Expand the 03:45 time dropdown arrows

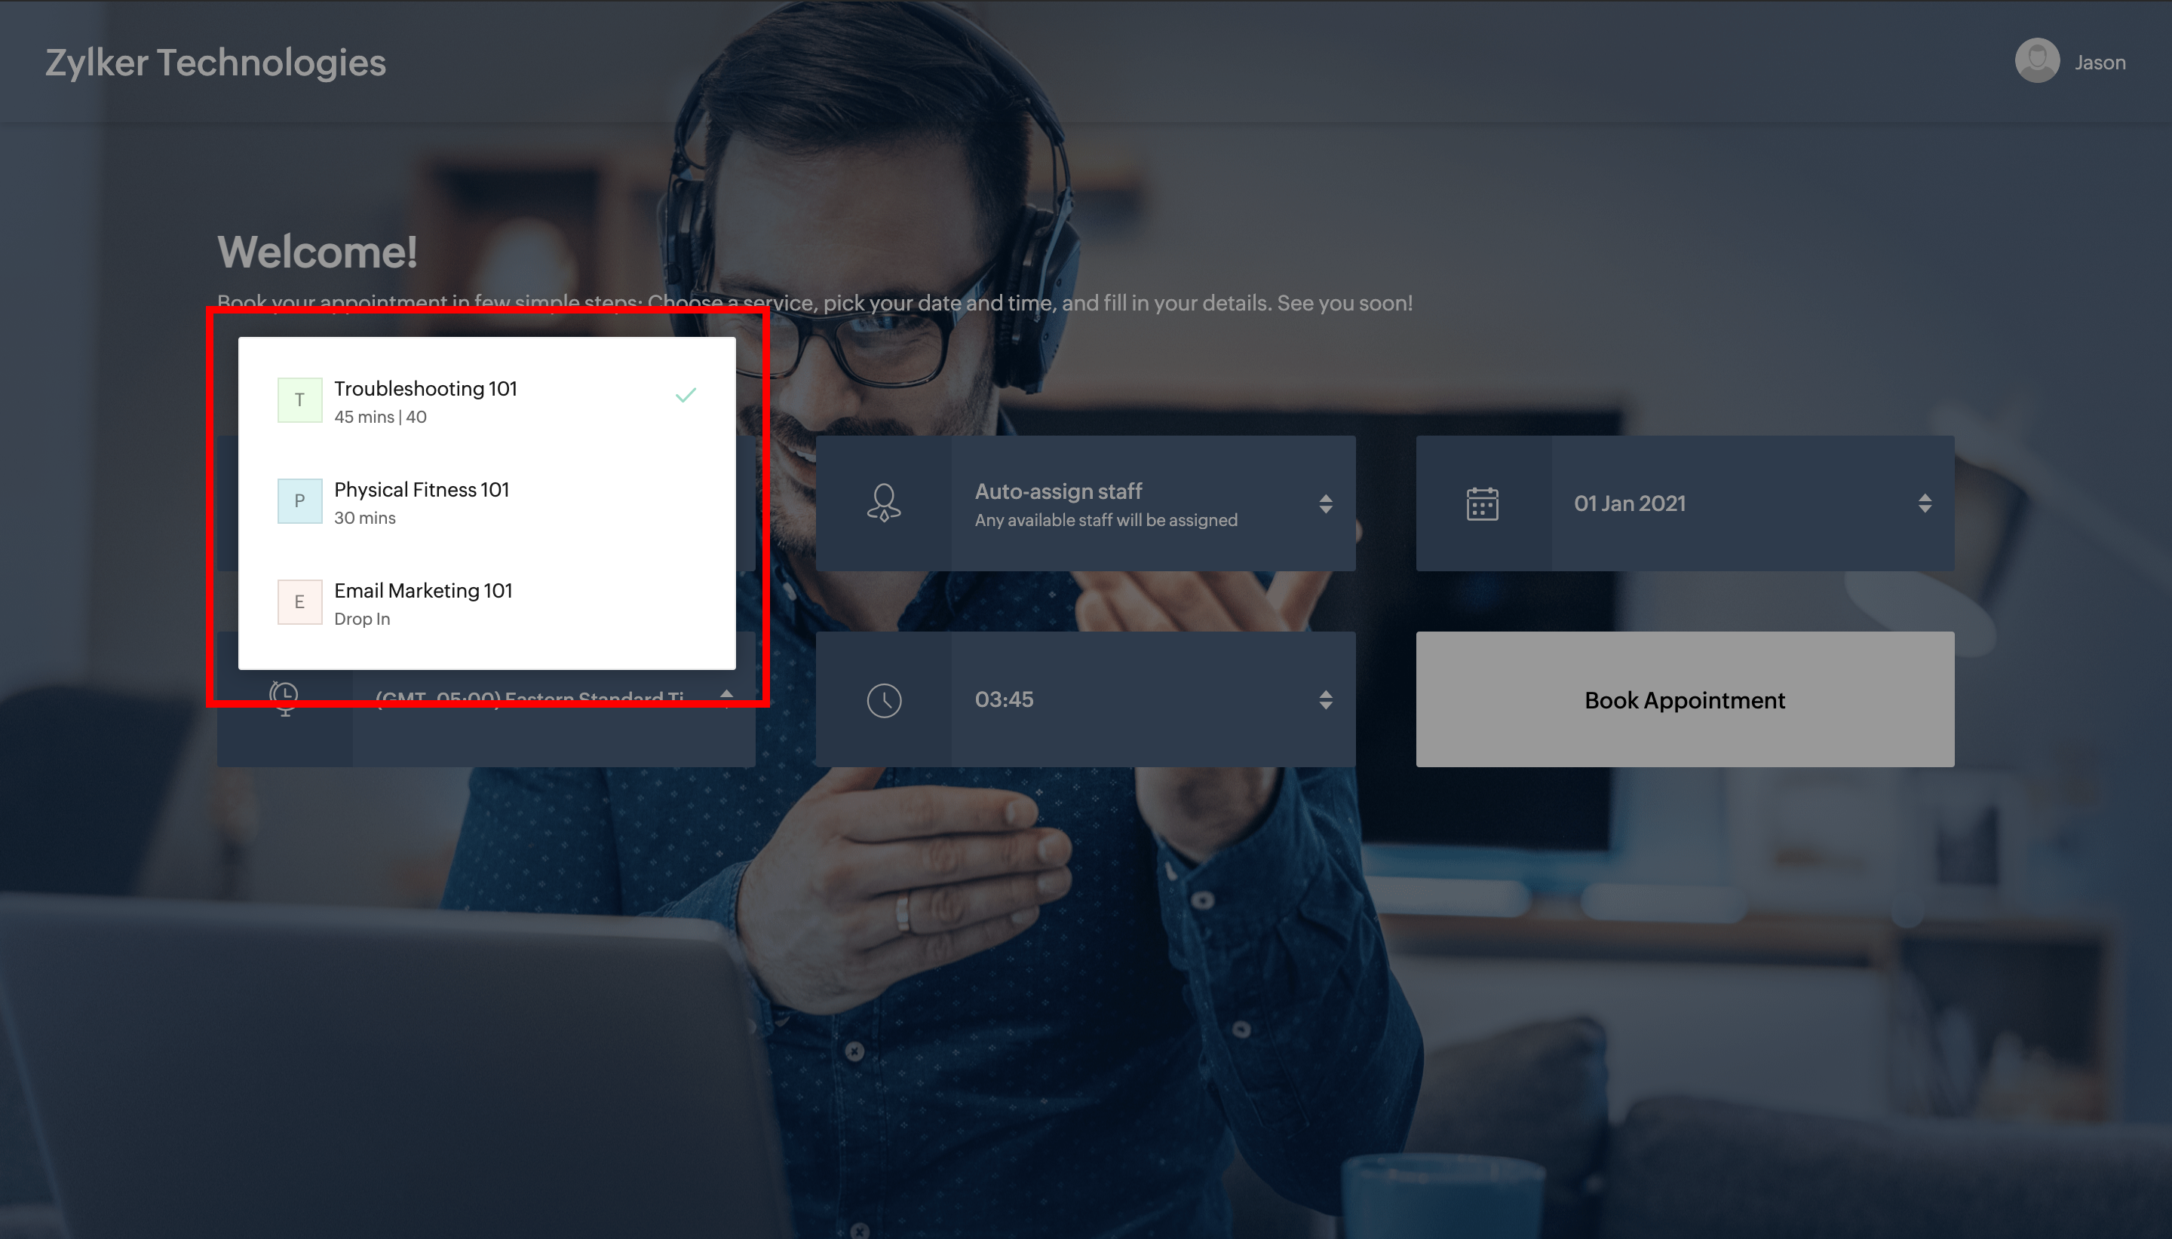pos(1326,699)
